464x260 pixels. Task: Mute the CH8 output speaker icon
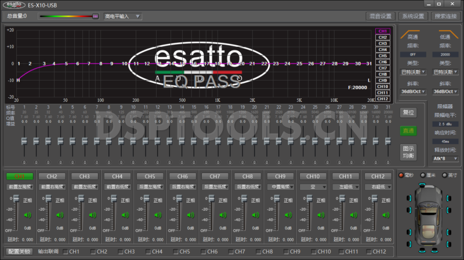click(x=256, y=215)
